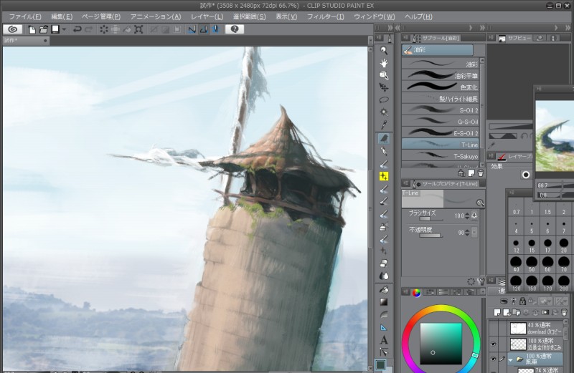
Task: Open the color palette menu button
Action: [405, 291]
